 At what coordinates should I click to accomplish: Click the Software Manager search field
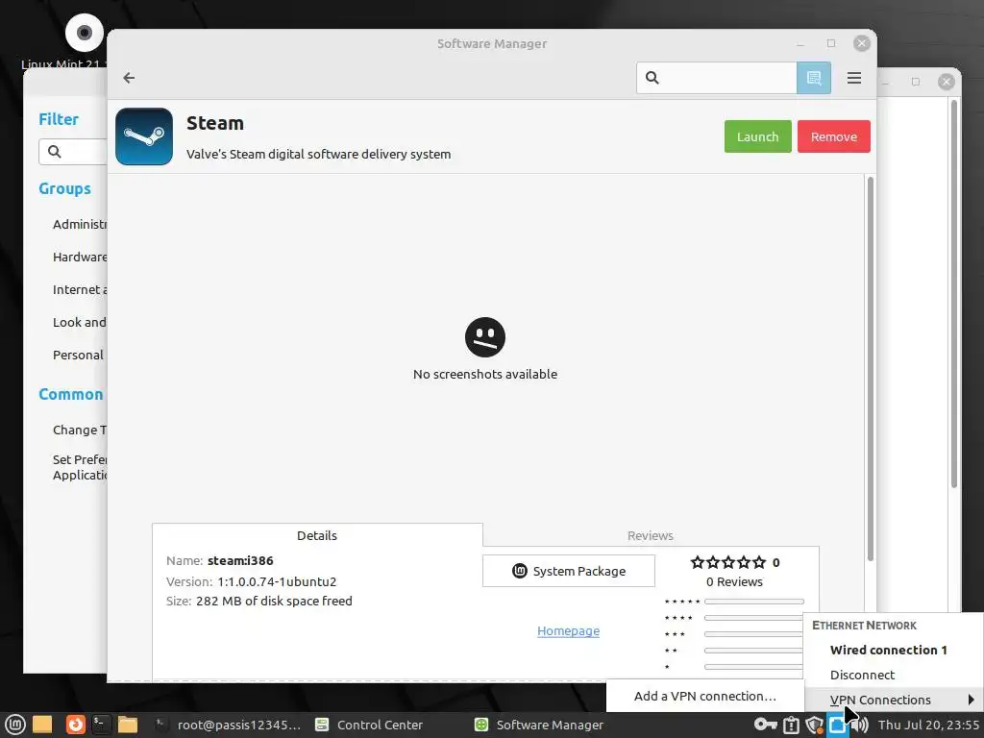[x=717, y=78]
